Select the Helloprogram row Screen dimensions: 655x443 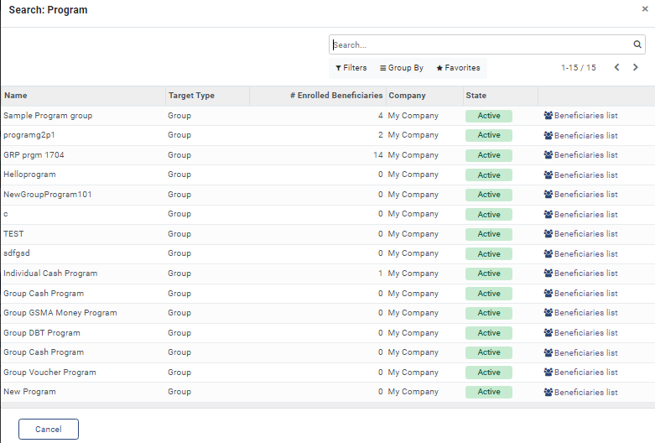coord(30,175)
